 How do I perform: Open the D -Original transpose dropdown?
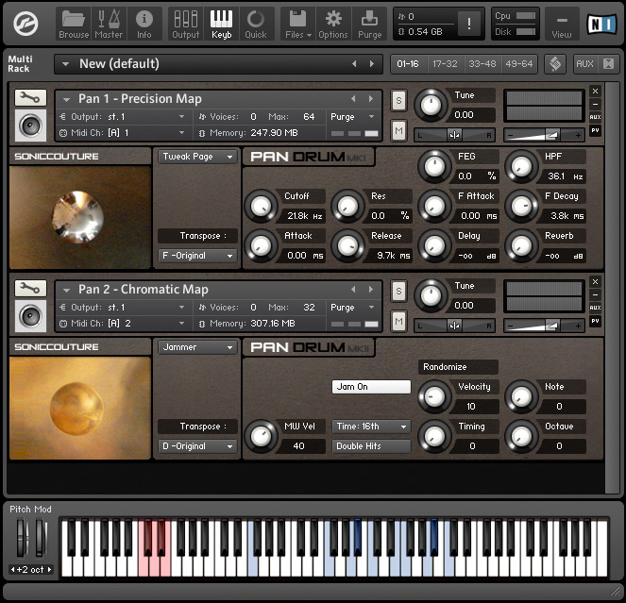(x=197, y=446)
